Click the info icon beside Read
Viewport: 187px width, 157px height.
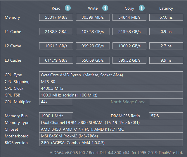(68, 8)
